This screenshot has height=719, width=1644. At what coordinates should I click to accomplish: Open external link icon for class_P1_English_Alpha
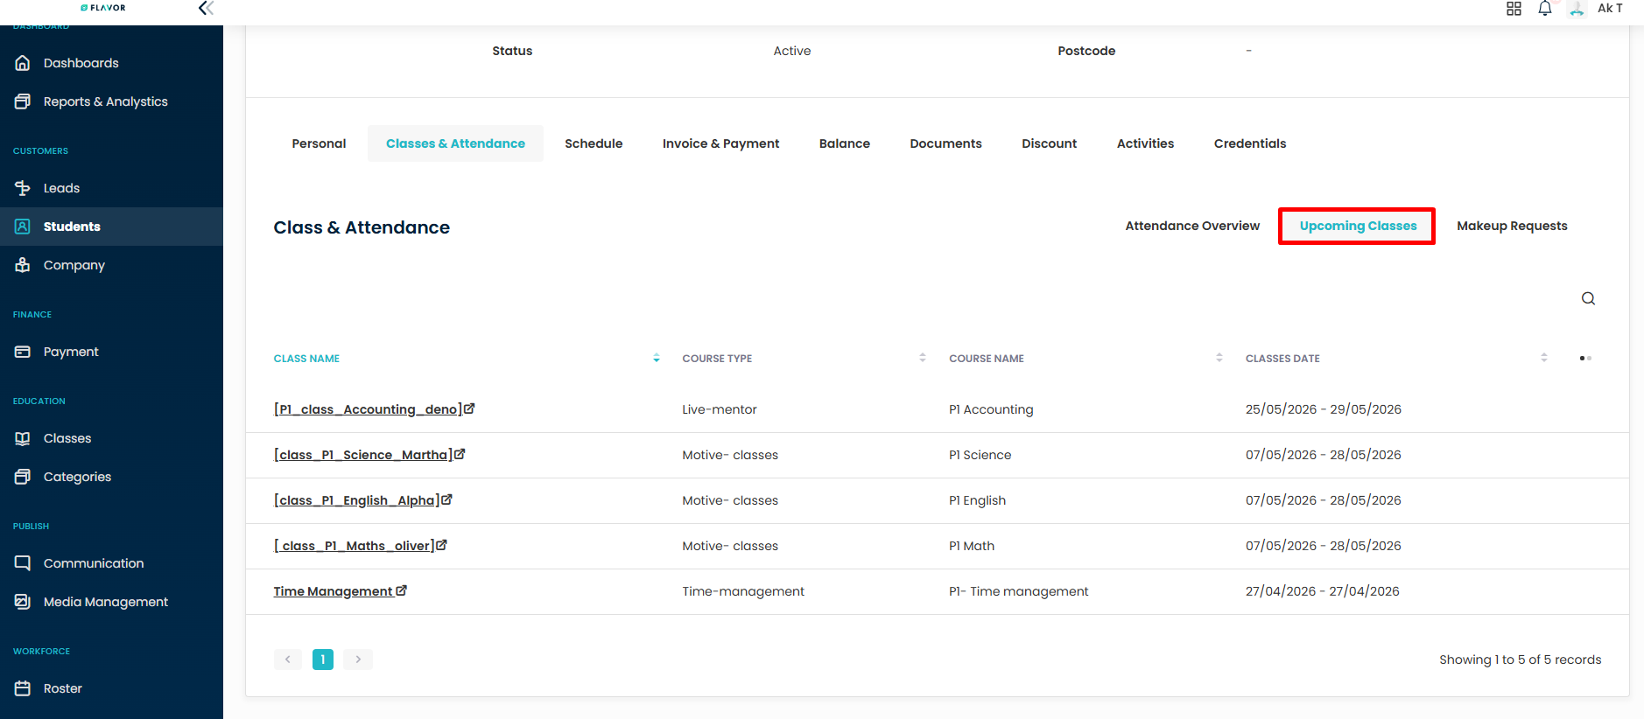click(x=446, y=499)
